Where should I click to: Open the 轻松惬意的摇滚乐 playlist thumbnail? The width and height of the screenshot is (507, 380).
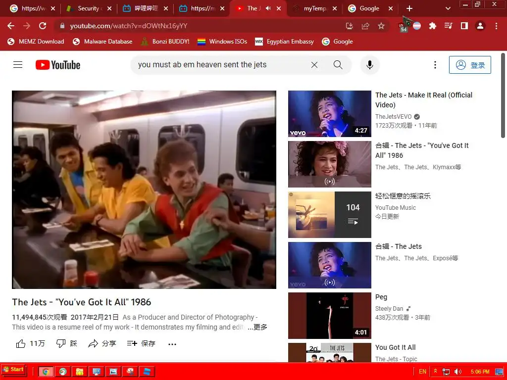[329, 215]
